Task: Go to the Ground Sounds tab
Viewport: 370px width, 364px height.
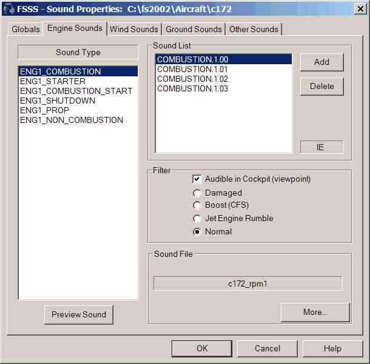Action: point(193,29)
